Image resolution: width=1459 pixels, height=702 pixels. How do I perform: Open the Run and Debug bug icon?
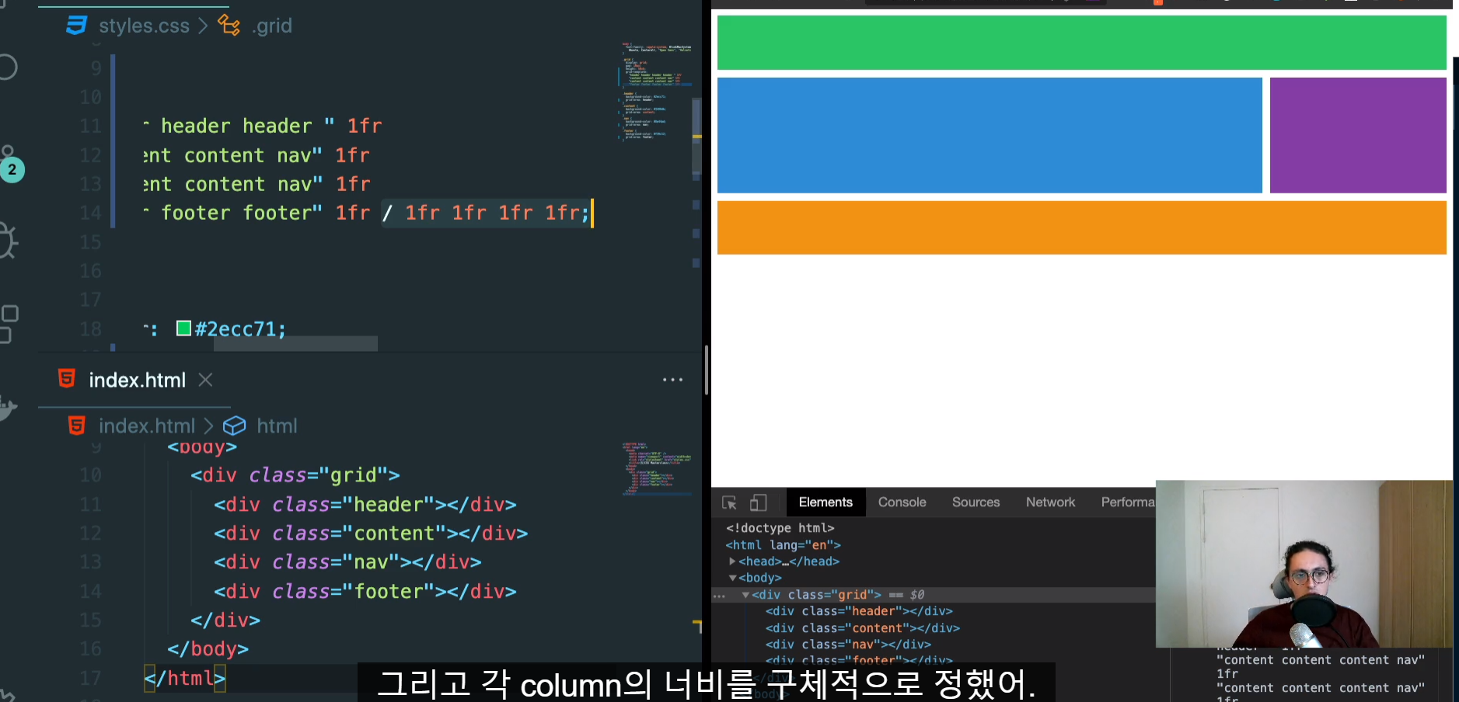coord(8,240)
